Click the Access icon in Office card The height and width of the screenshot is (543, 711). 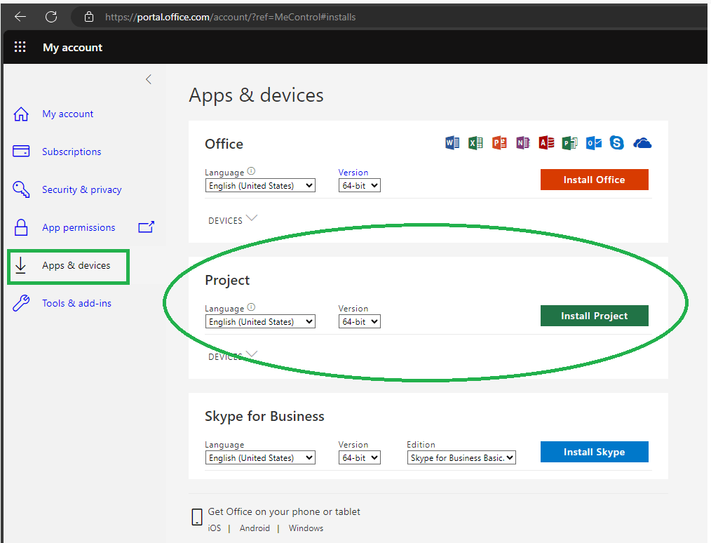546,143
